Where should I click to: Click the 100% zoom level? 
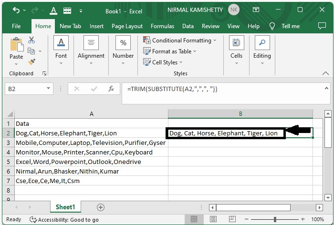[318, 219]
